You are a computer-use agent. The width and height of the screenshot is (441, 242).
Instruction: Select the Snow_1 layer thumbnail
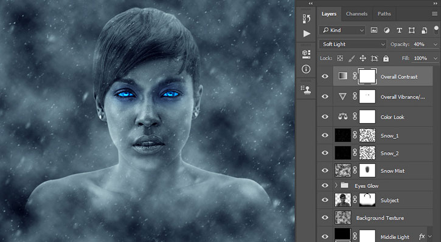click(x=343, y=135)
